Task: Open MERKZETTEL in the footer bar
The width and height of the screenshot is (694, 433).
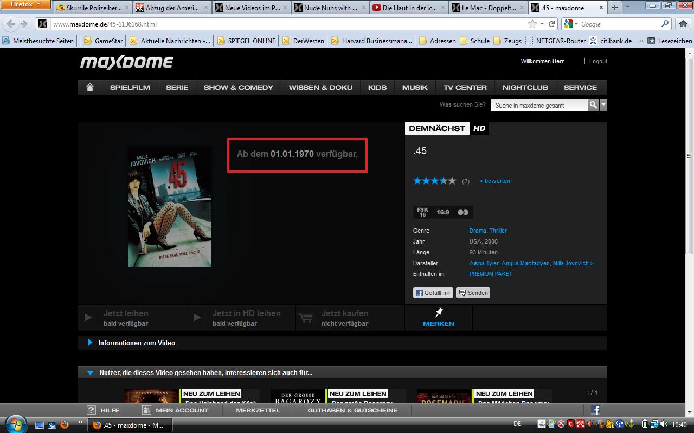Action: point(258,410)
